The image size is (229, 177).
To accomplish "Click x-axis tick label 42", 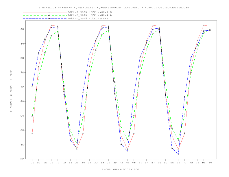I will pyautogui.click(x=121, y=163).
